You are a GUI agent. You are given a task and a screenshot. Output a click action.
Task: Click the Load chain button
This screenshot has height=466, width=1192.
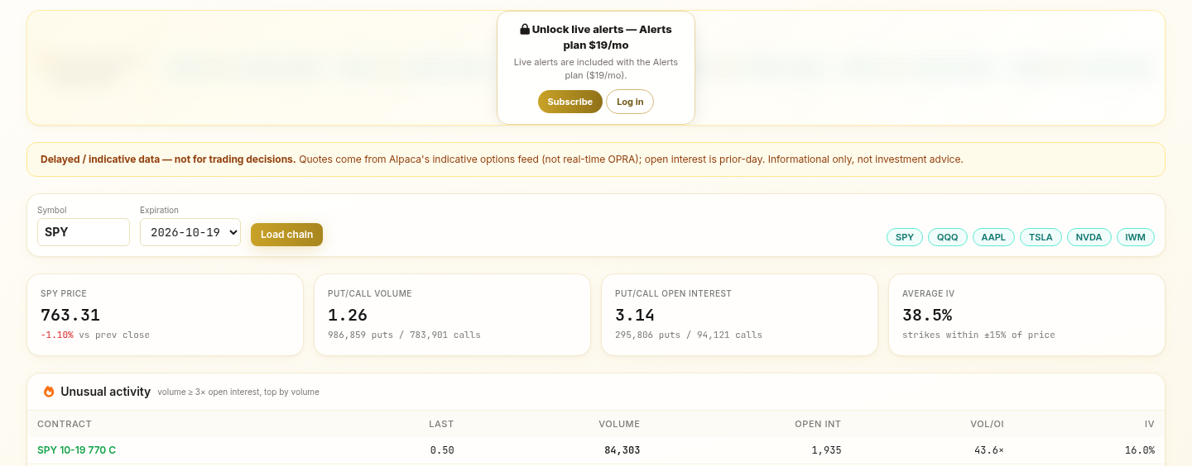286,235
